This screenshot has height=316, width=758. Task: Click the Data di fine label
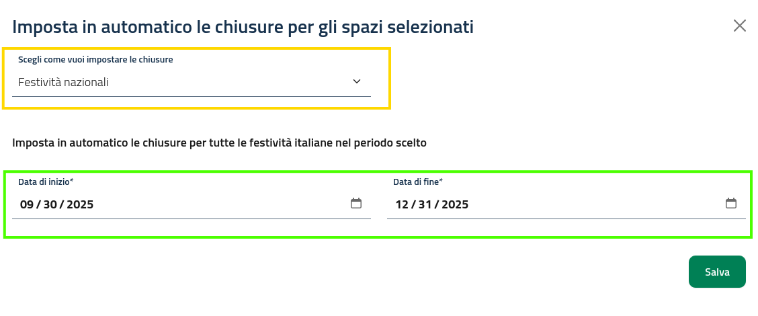(x=418, y=182)
